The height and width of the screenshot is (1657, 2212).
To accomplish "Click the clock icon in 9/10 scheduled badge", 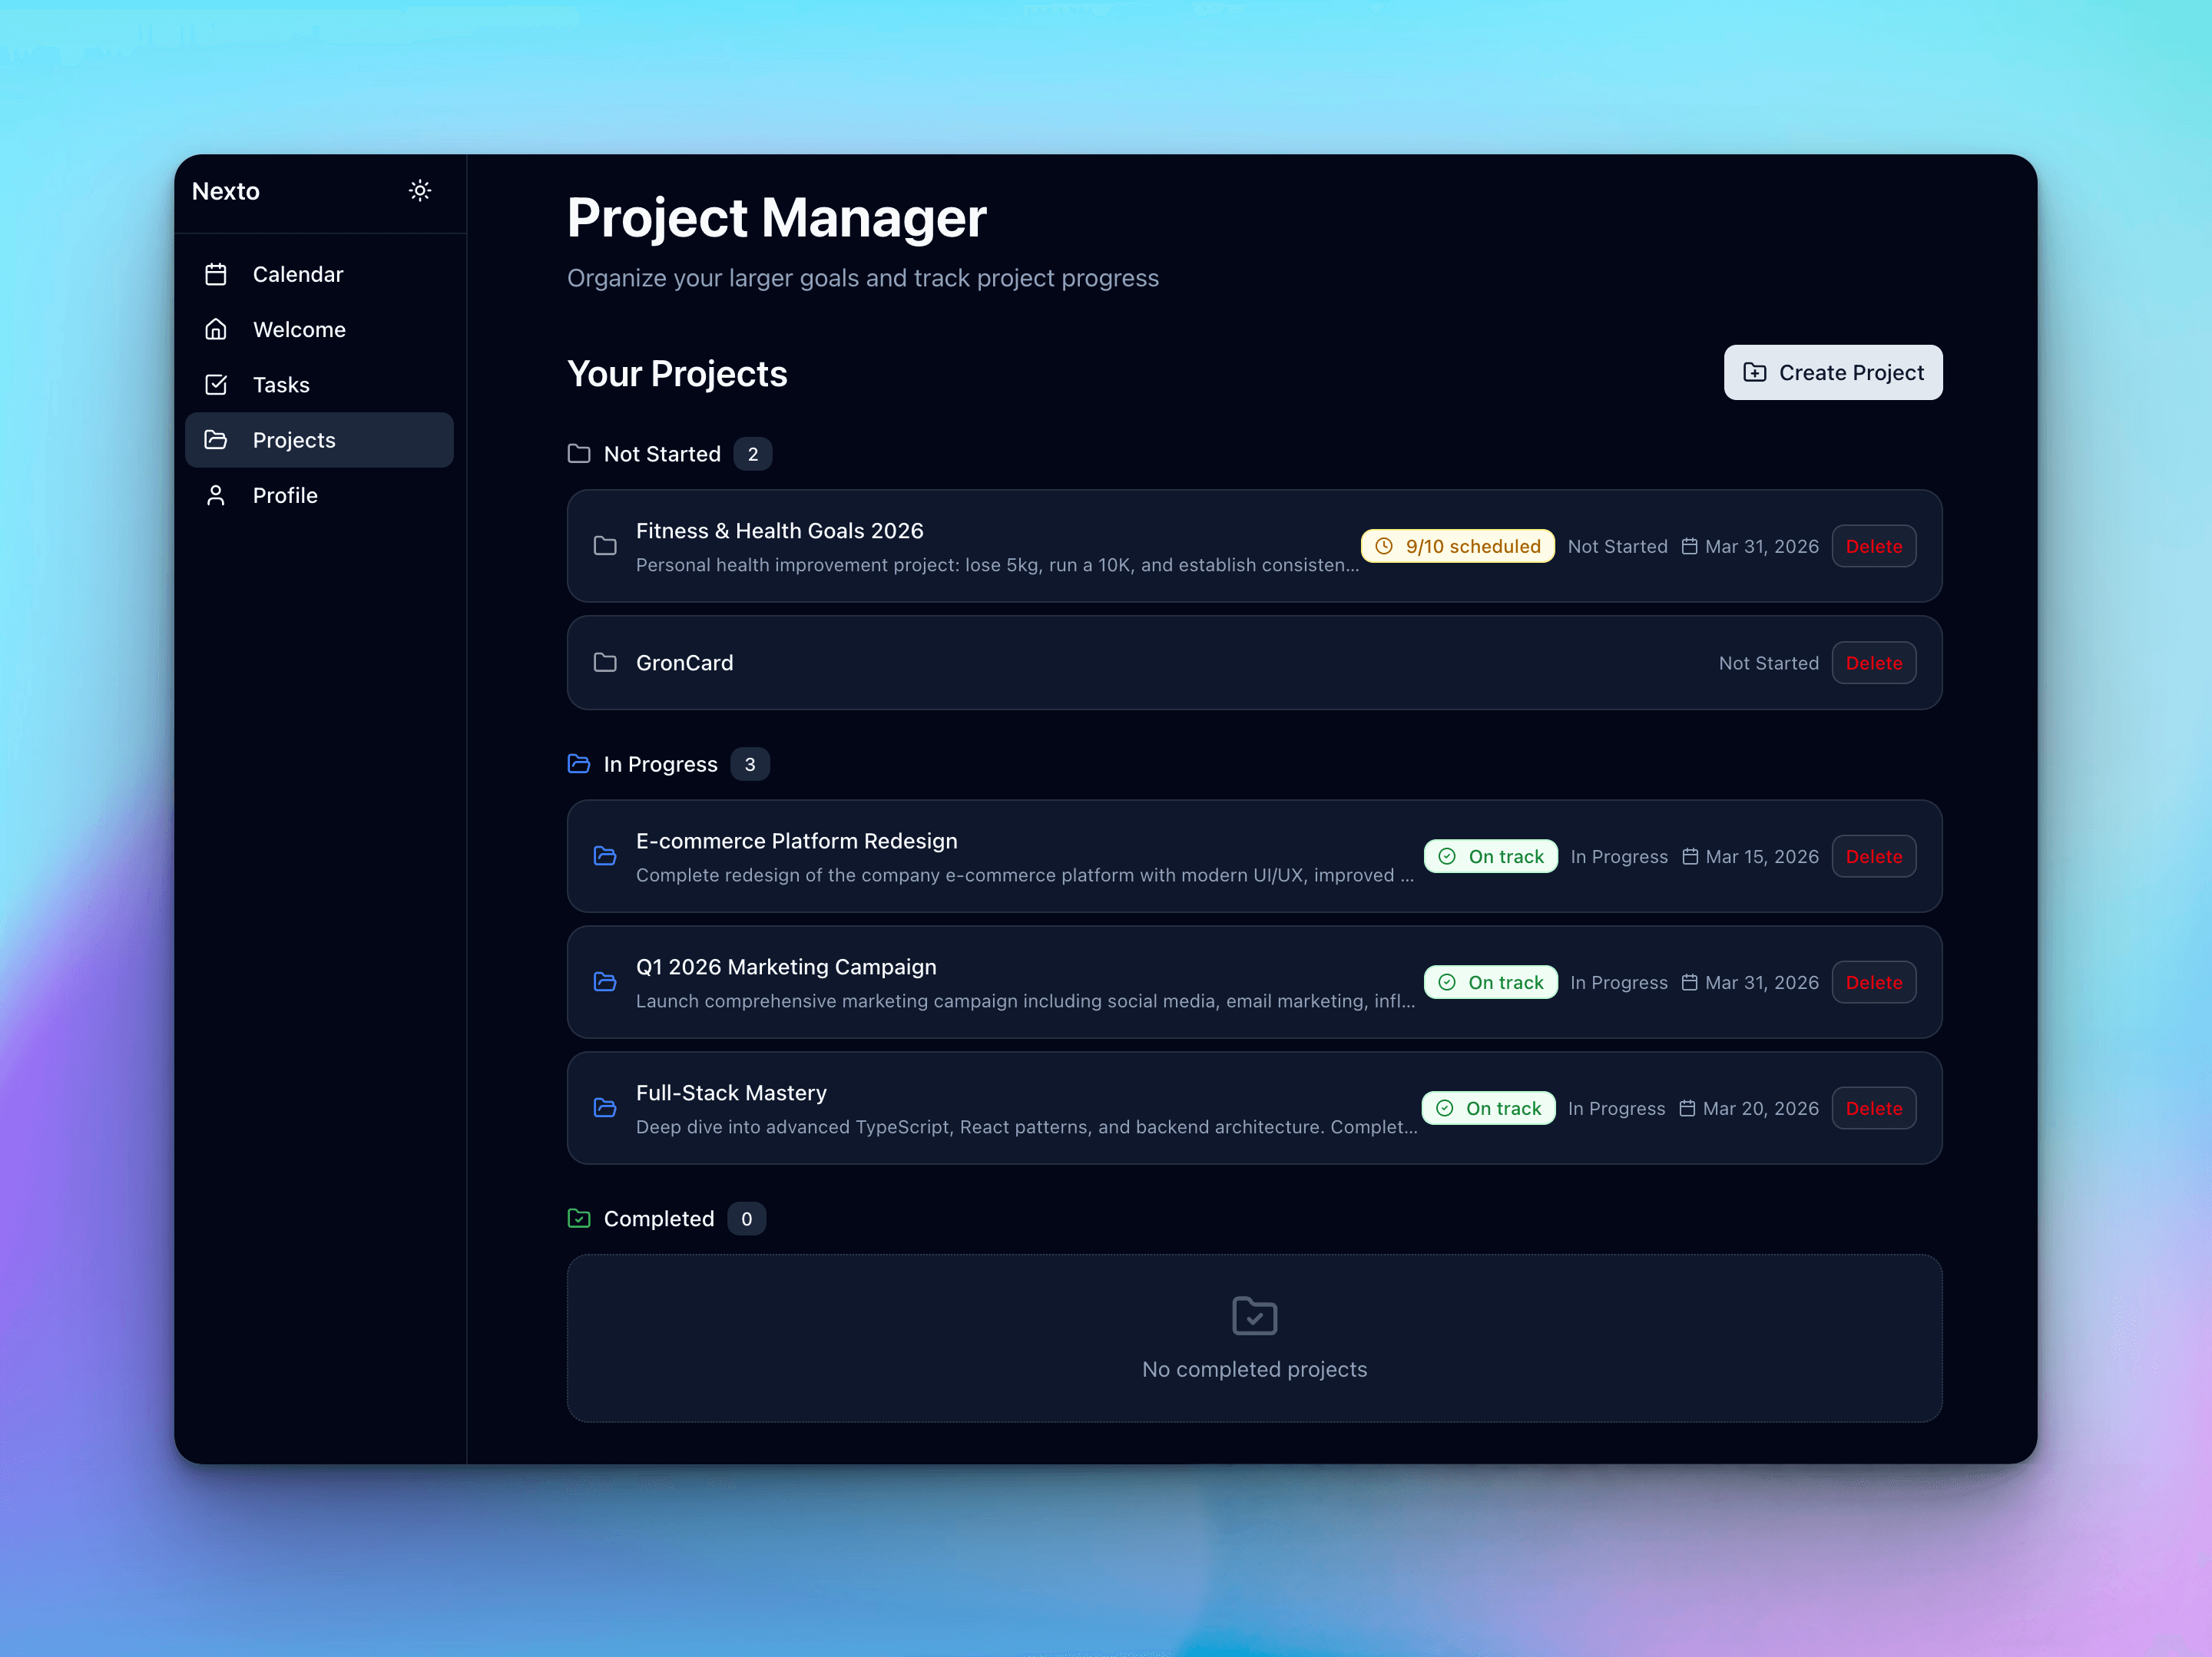I will click(x=1384, y=546).
